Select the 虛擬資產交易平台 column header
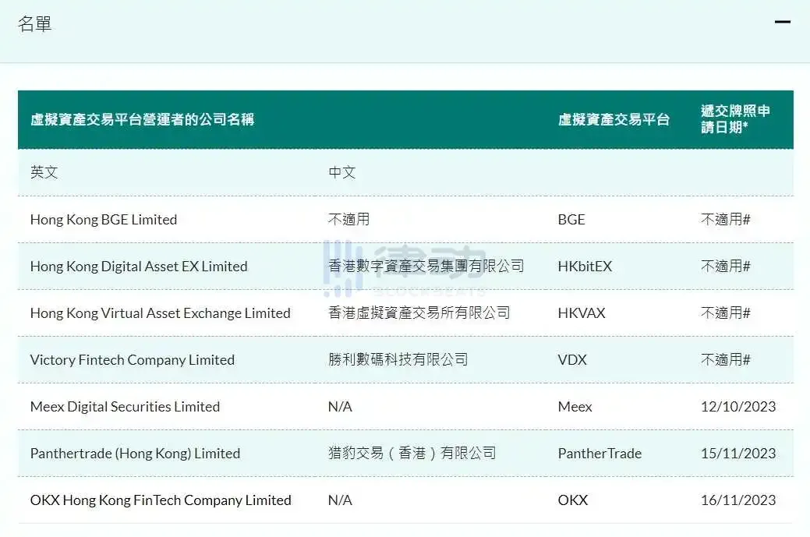Image resolution: width=810 pixels, height=537 pixels. click(614, 120)
